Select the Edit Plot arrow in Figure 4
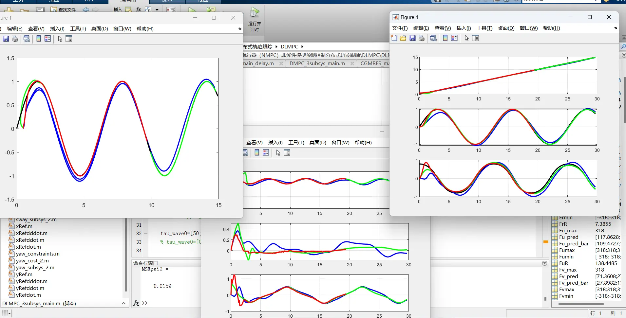Image resolution: width=626 pixels, height=318 pixels. (466, 38)
